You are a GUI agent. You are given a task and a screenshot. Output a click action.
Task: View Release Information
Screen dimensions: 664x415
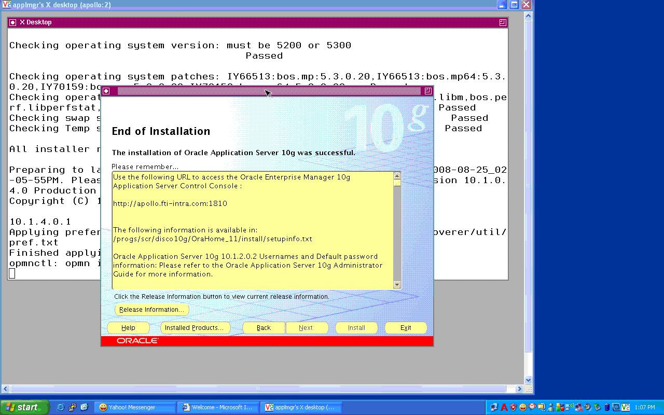(151, 310)
